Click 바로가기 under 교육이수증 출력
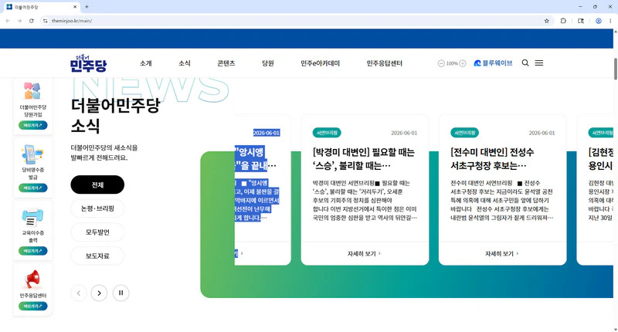This screenshot has width=618, height=332. pos(32,251)
